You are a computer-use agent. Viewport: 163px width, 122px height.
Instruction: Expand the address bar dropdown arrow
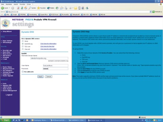tap(151, 12)
